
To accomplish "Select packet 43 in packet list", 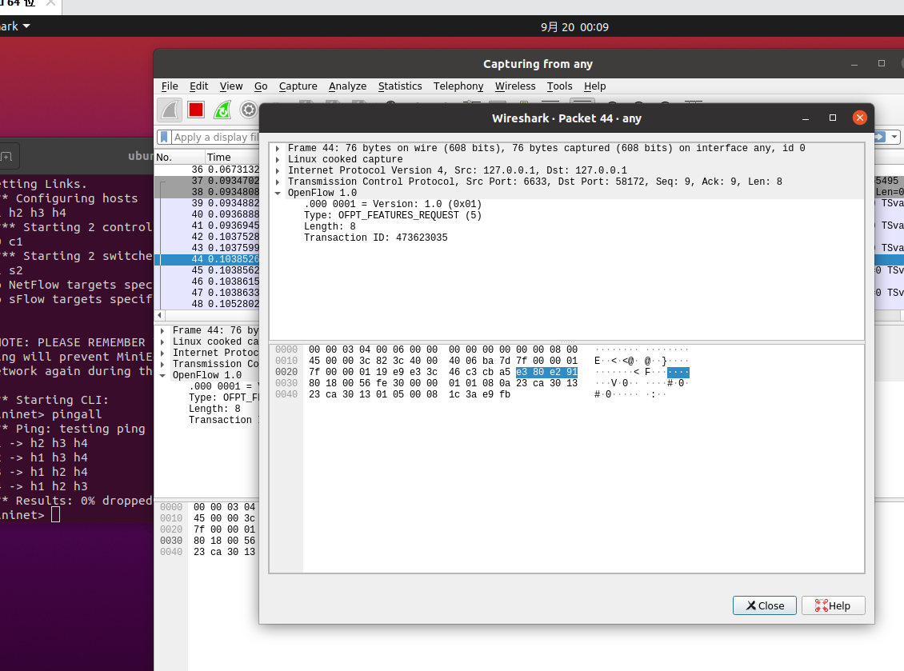I will pyautogui.click(x=207, y=248).
